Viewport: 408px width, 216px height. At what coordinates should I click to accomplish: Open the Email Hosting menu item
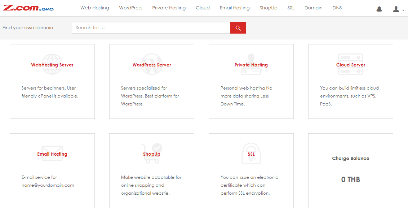[x=235, y=8]
